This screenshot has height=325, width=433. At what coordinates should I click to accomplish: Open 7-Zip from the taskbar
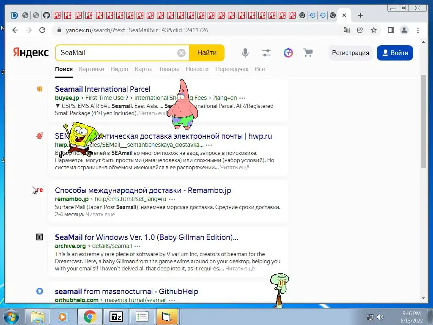click(x=116, y=317)
